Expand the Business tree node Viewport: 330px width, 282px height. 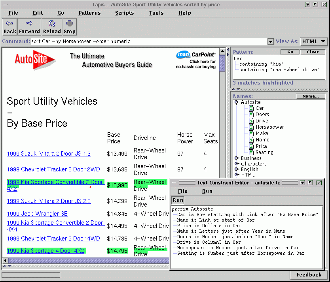tap(237, 158)
